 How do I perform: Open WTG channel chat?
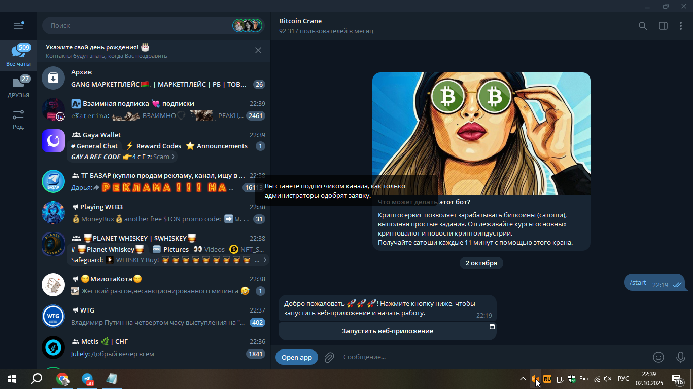[154, 317]
